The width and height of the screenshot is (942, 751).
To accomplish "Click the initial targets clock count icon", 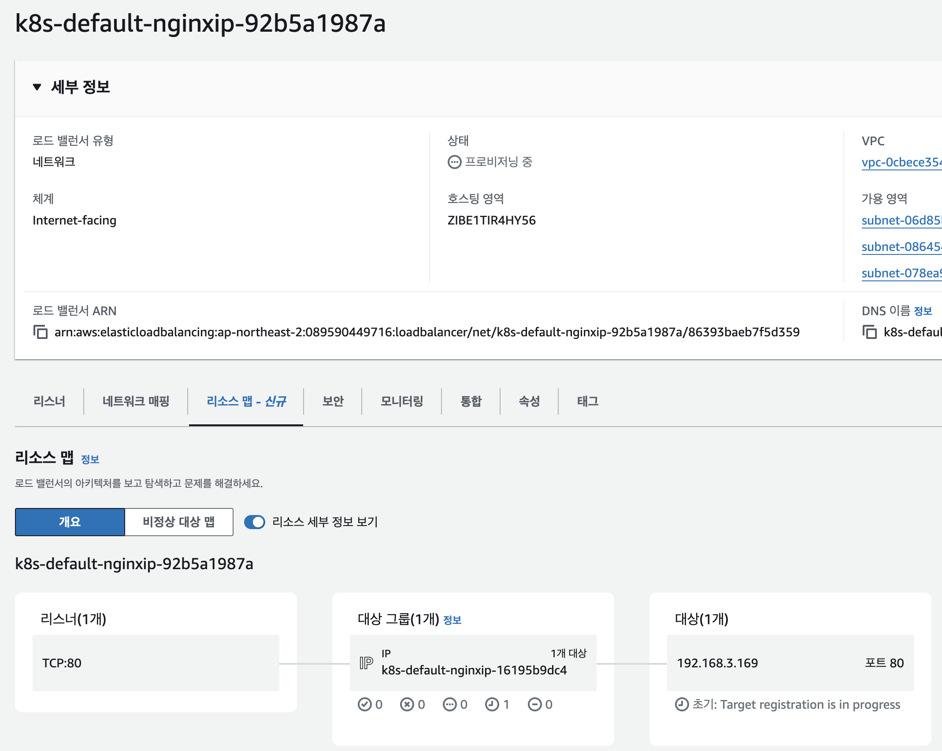I will 492,705.
